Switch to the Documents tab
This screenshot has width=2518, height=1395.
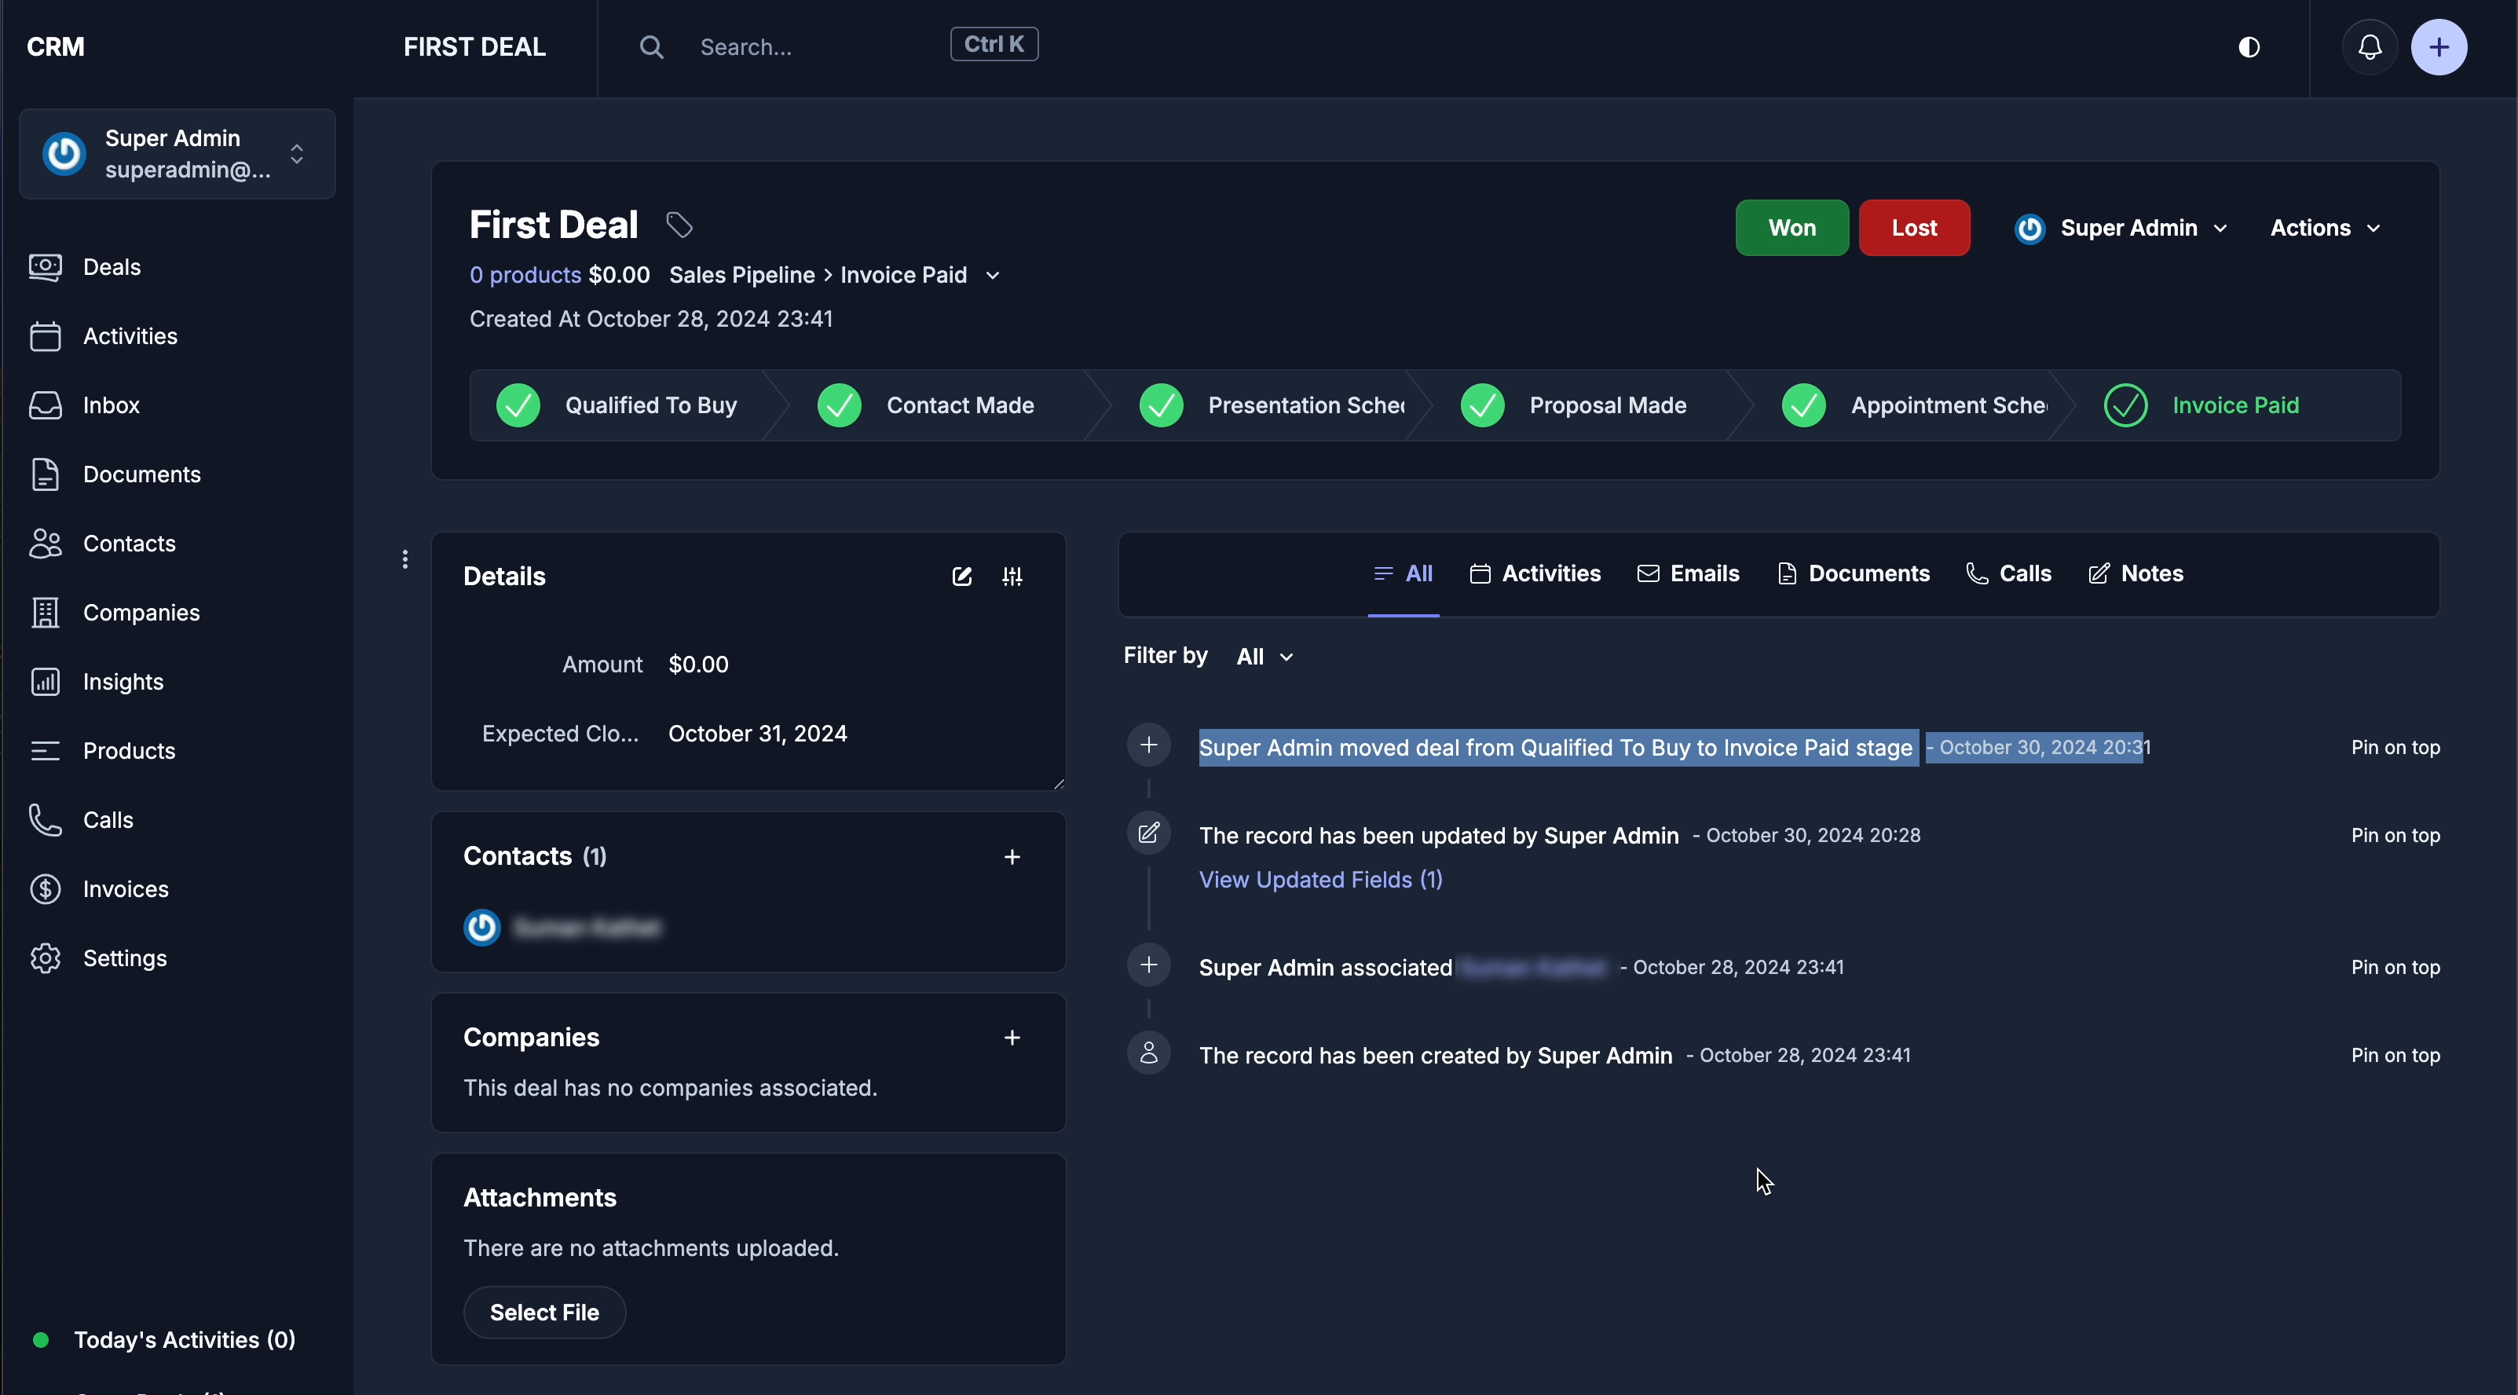pos(1854,574)
